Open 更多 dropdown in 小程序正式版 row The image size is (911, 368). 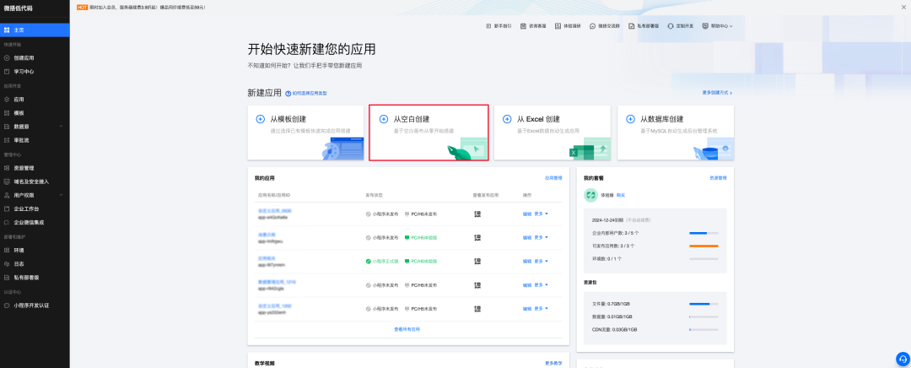click(541, 261)
